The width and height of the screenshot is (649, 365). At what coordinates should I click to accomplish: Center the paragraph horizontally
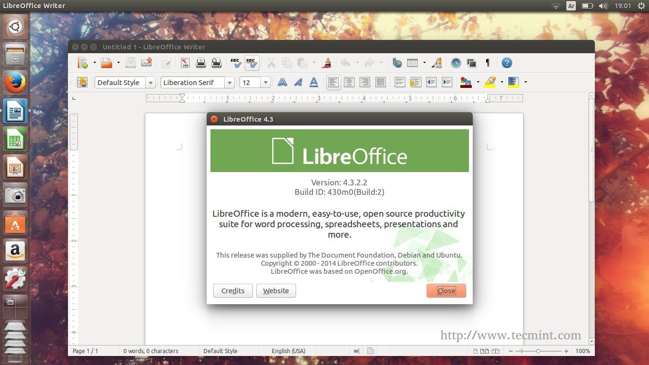point(349,82)
